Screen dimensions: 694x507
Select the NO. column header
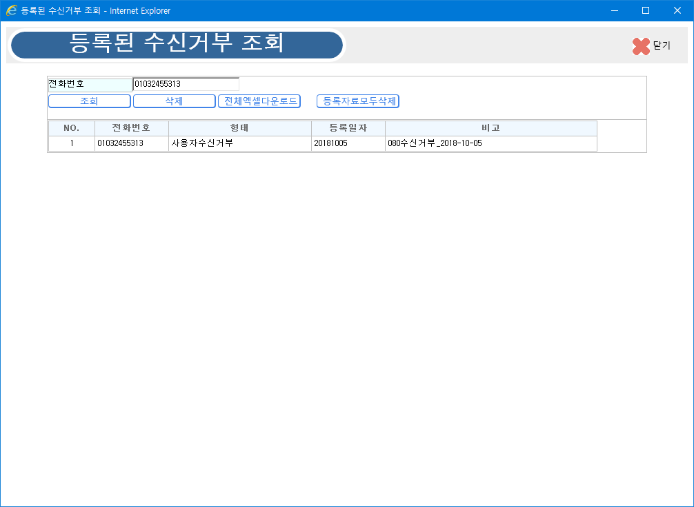[72, 128]
